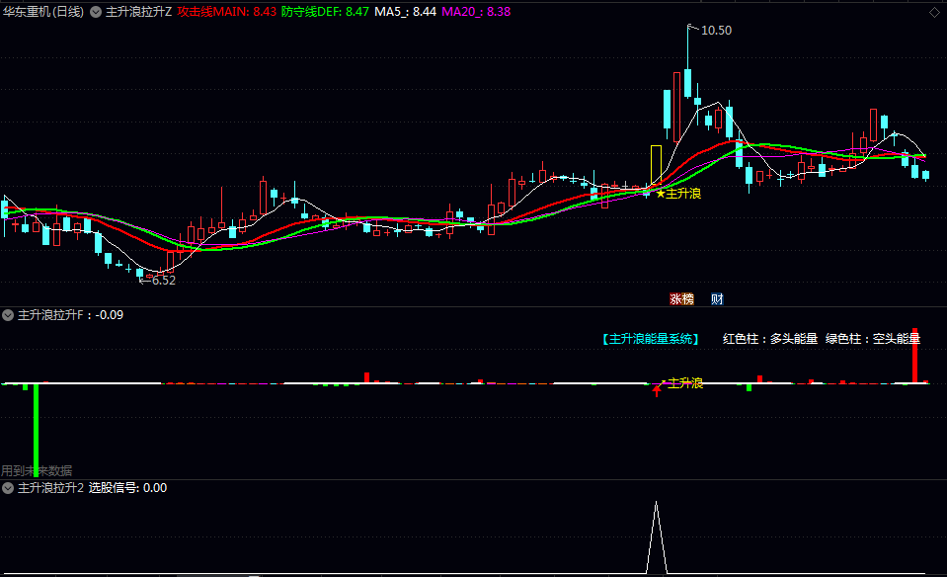Click the MA5_: 8.44 label

pos(405,12)
